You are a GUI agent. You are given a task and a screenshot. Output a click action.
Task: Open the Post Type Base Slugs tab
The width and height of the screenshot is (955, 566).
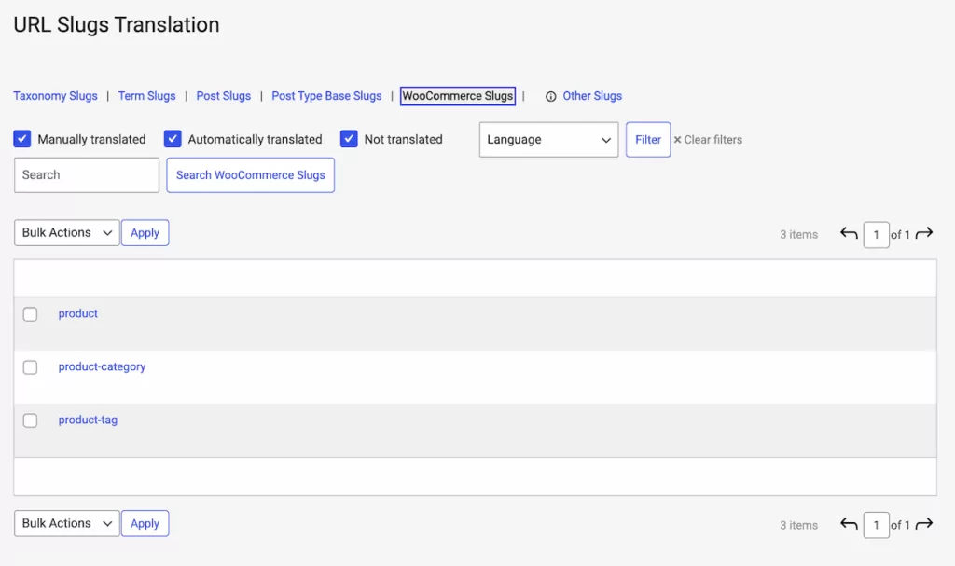326,95
